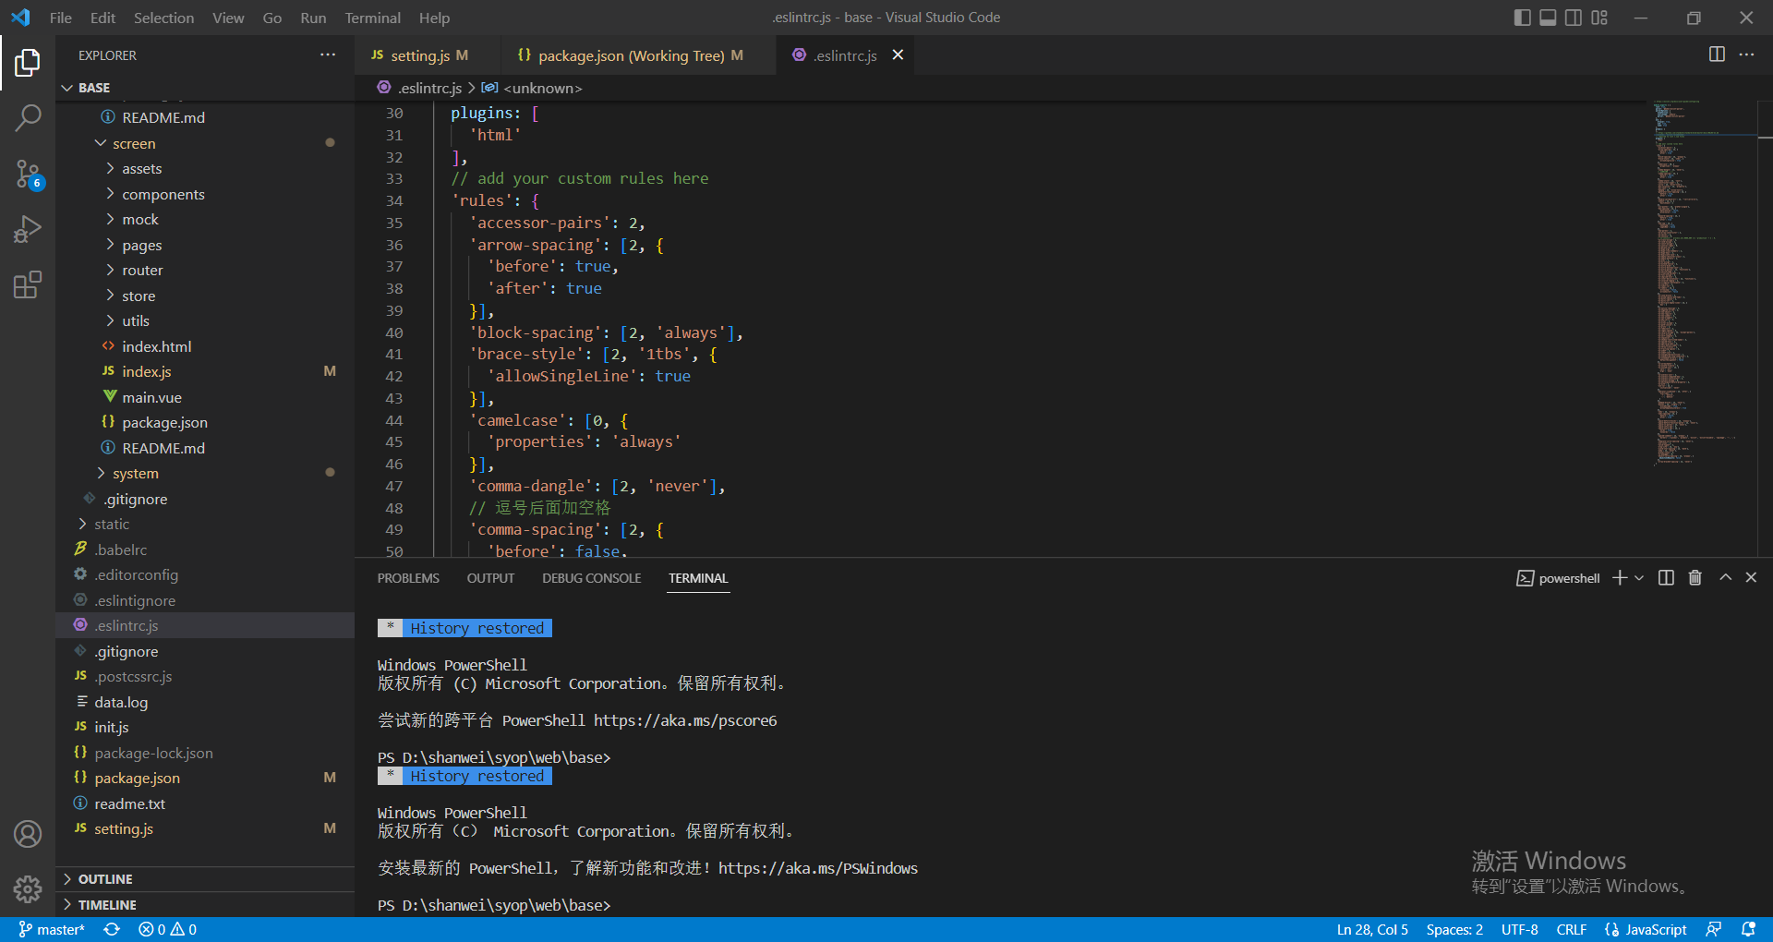Open Source Control view with 6 changes
The height and width of the screenshot is (942, 1773).
[x=28, y=174]
